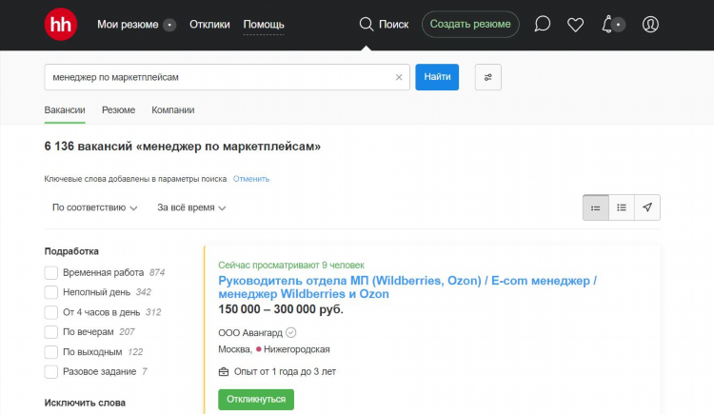Click 6 136 вакансий heading

(183, 147)
